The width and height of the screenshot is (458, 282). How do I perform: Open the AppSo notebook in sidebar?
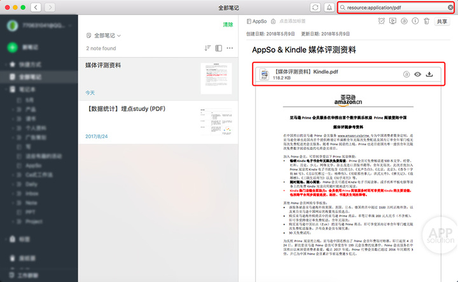click(33, 165)
